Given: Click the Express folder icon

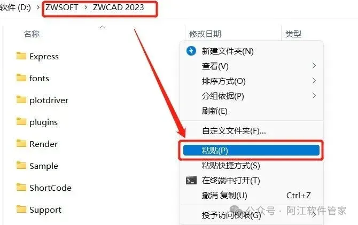Looking at the screenshot, I should (x=21, y=56).
